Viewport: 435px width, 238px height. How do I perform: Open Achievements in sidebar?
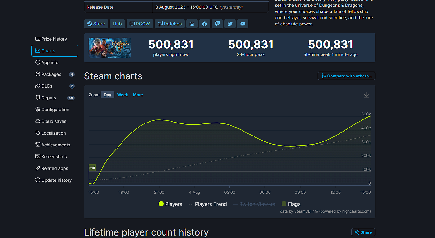pos(55,145)
